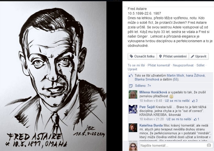Click the pencil icon on Upravit button
Screen dimensions: 214x151
tap(192, 56)
